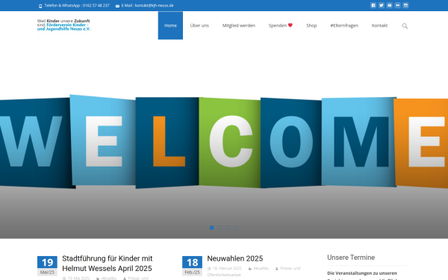Open the Neuwahlen 2025 article
The width and height of the screenshot is (448, 280).
tap(235, 258)
